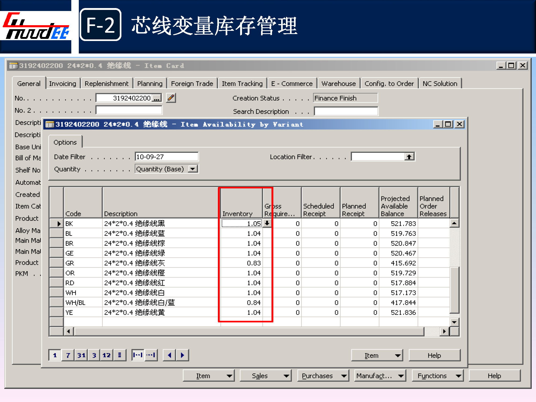Click the Accounting Period button icon
Image resolution: width=536 pixels, height=402 pixels.
[120, 355]
